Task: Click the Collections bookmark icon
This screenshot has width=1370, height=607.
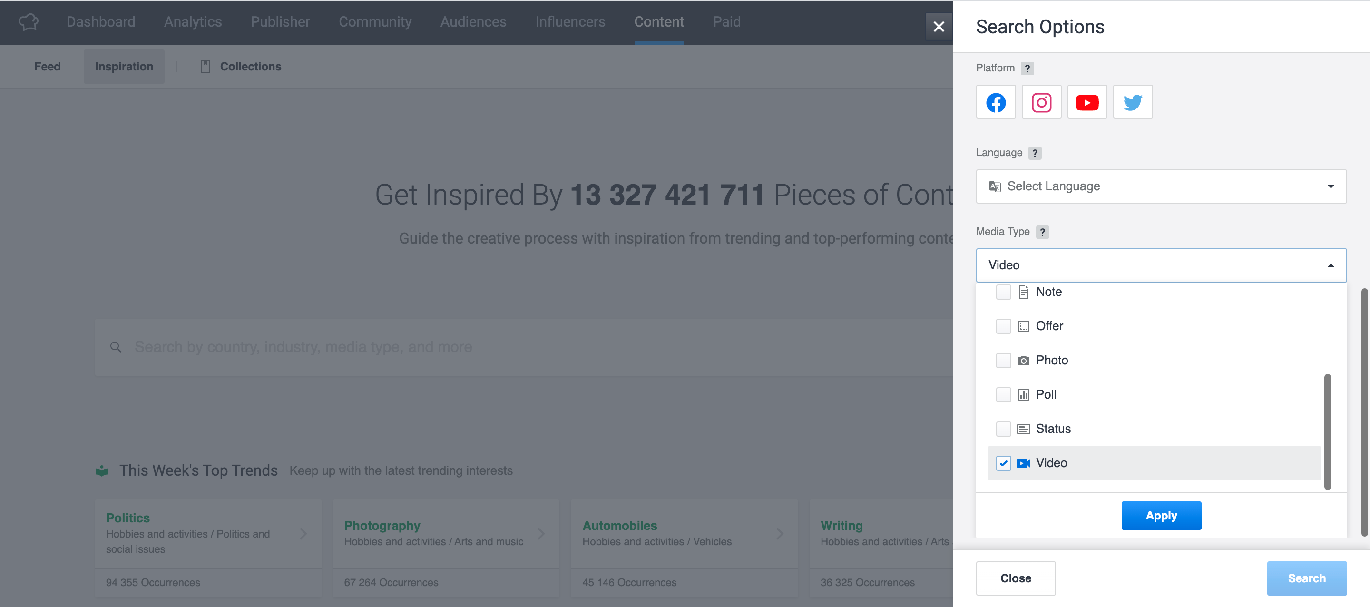Action: coord(206,66)
